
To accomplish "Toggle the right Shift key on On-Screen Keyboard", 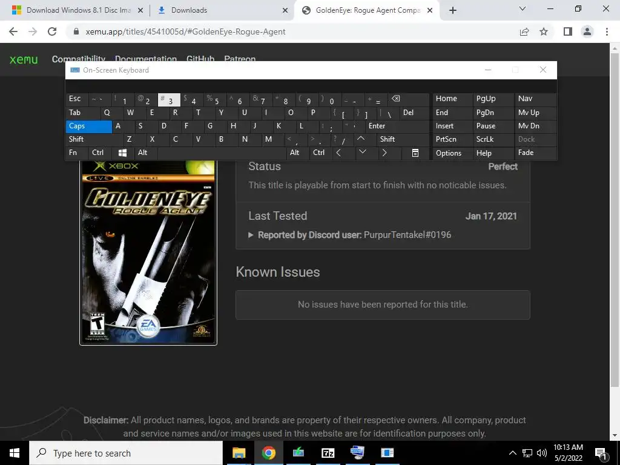I will [x=403, y=139].
